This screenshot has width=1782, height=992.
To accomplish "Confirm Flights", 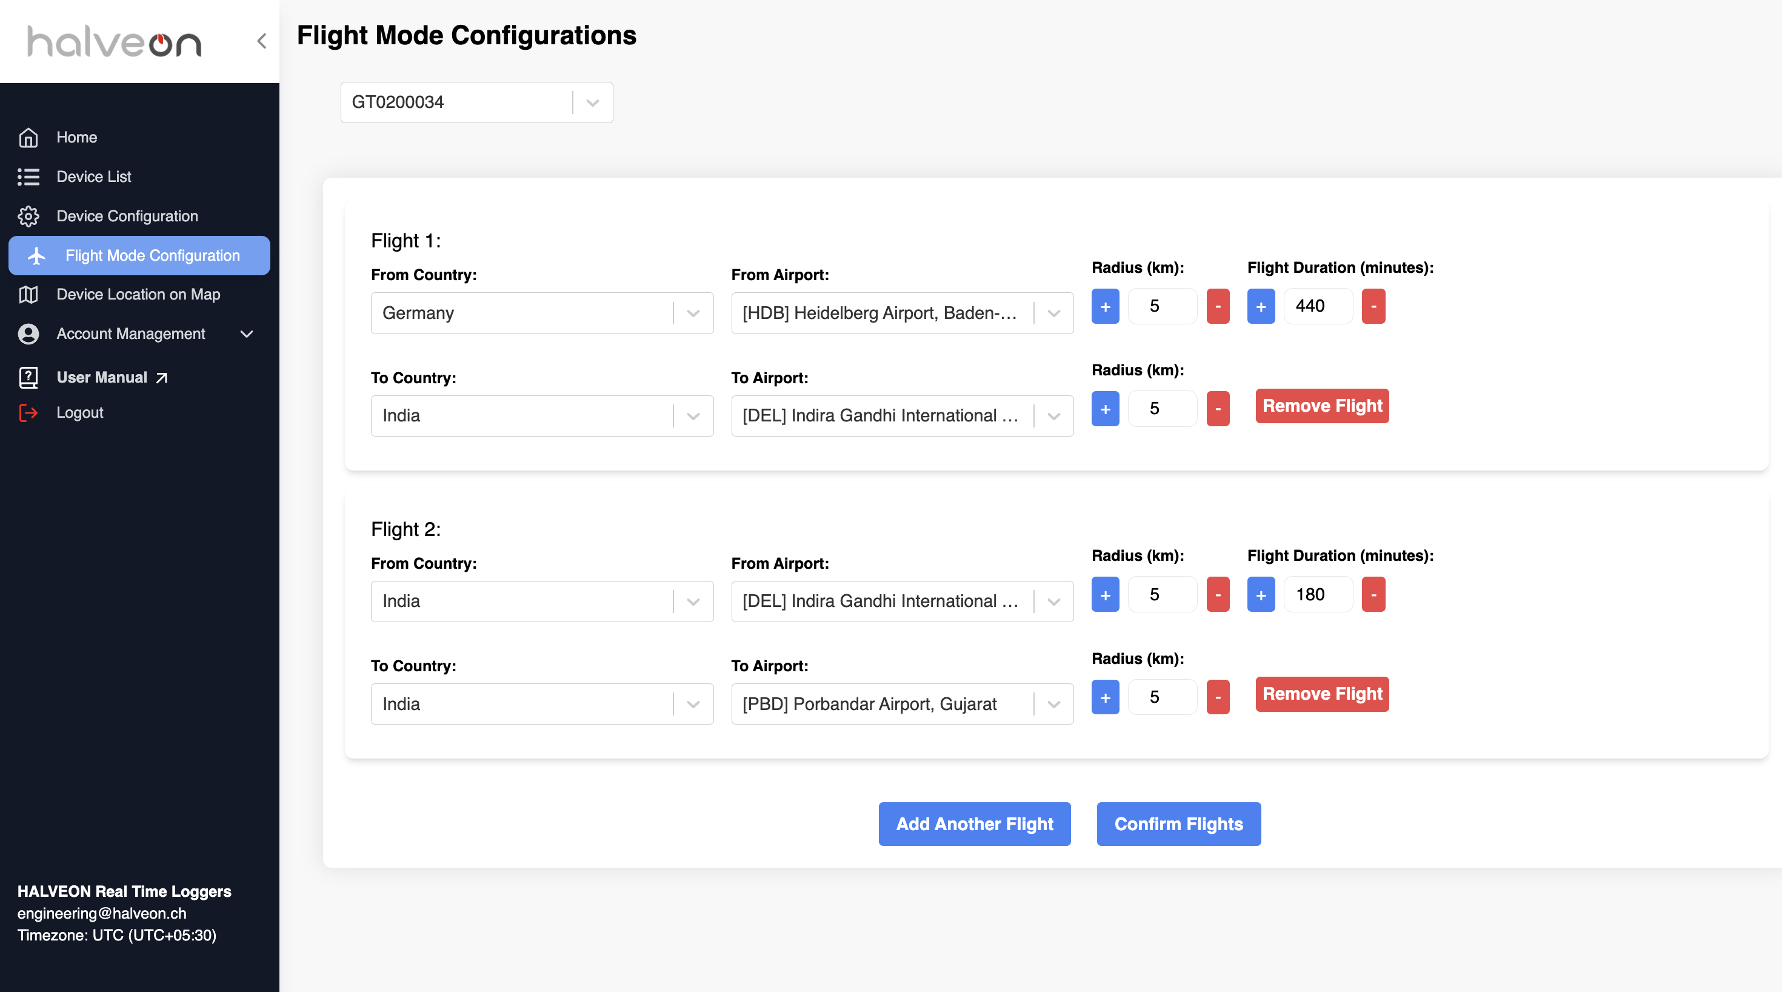I will point(1178,824).
